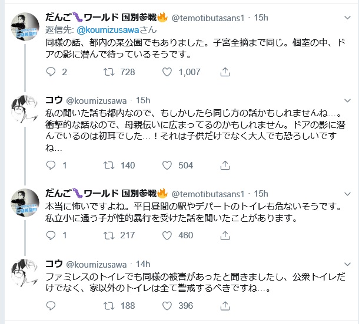Image resolution: width=359 pixels, height=324 pixels.
Task: Open the @temotibutasans1 handle on first tweet
Action: click(209, 18)
